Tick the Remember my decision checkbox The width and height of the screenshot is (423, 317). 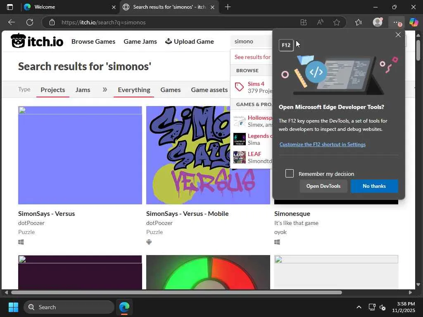pyautogui.click(x=290, y=173)
